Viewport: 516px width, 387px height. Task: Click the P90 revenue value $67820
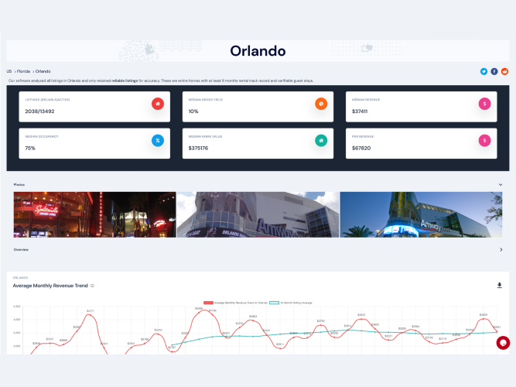[361, 148]
